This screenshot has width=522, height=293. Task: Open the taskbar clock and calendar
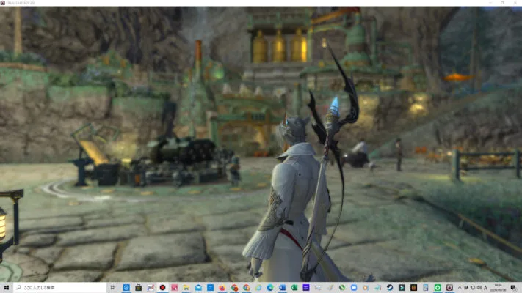(x=499, y=288)
